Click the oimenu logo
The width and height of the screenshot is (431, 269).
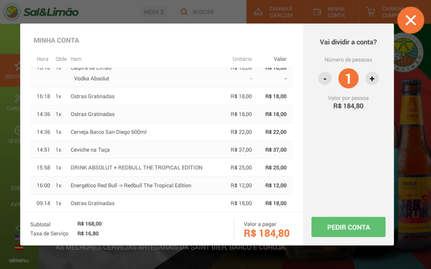coord(19,260)
